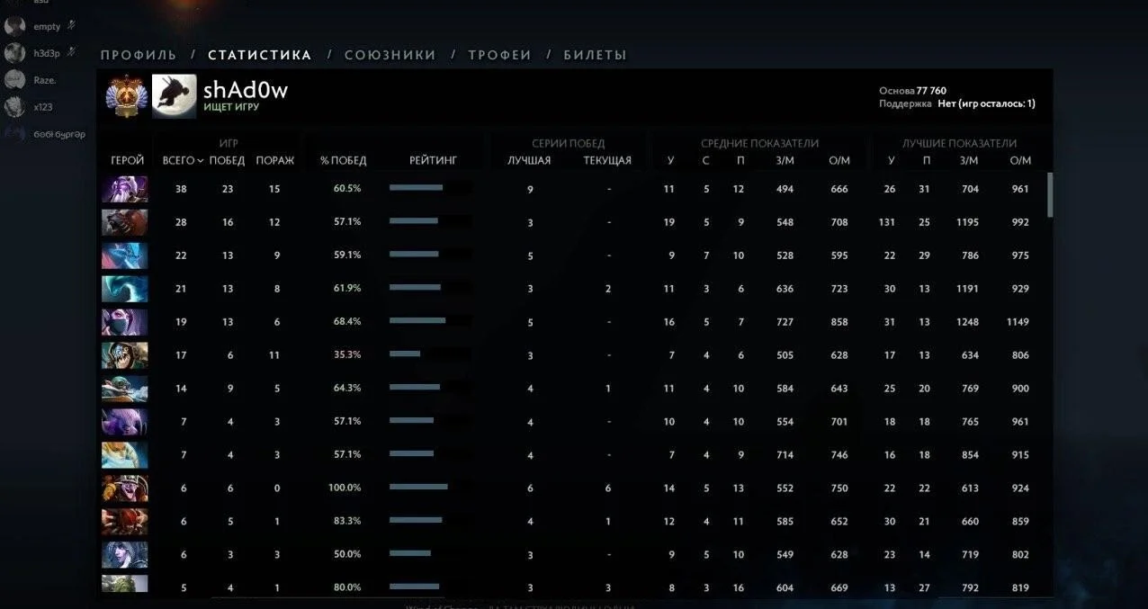Open hero portrait with 100.0% win rate

[124, 488]
